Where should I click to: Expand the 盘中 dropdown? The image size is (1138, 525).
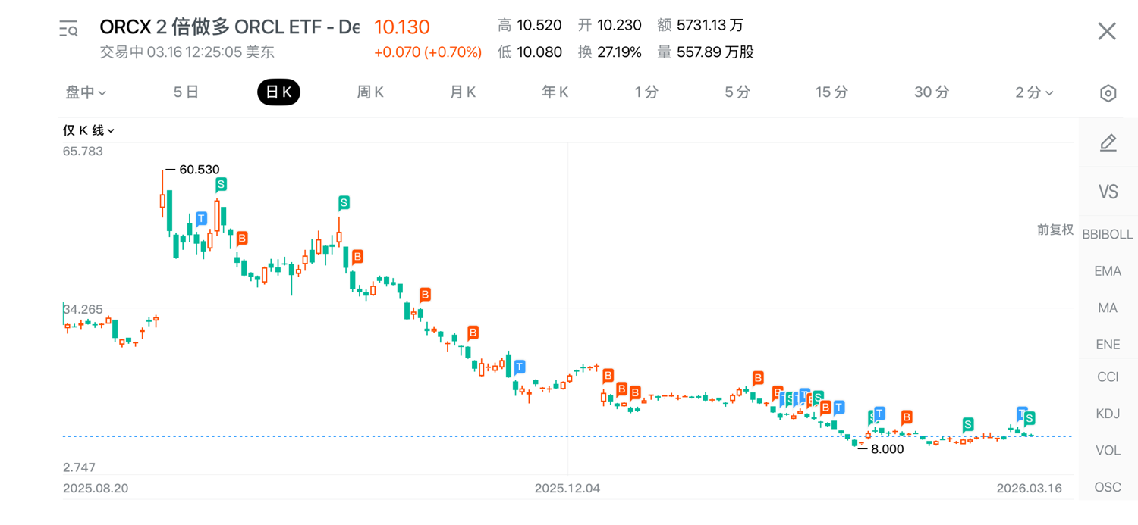pos(86,92)
